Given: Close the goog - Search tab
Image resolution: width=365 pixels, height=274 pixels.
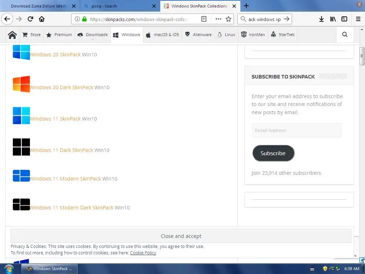Looking at the screenshot, I should pyautogui.click(x=154, y=6).
